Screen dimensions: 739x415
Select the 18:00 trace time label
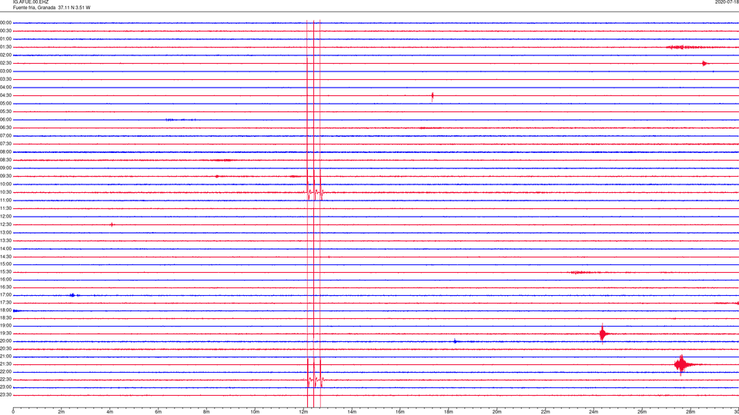click(x=6, y=310)
